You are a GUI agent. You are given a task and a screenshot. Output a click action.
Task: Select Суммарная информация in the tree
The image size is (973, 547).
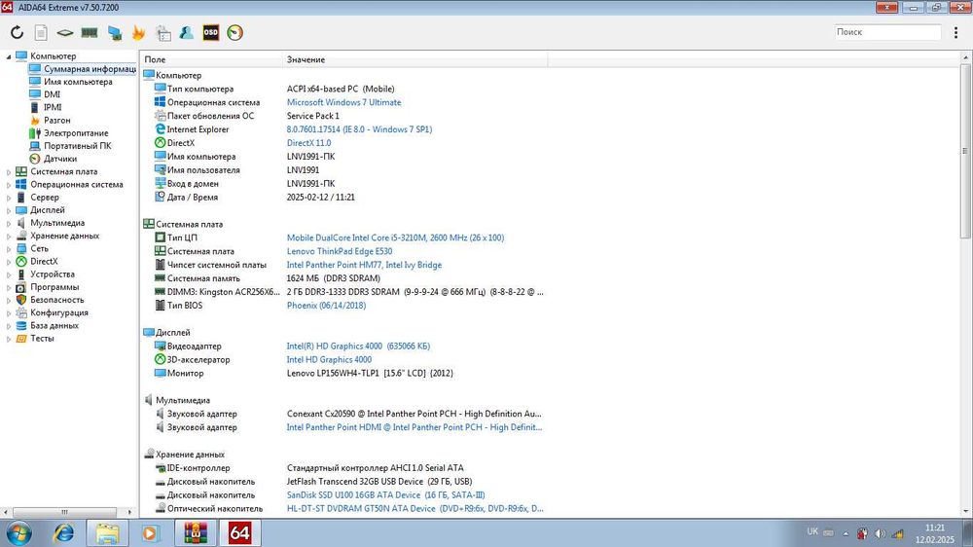[90, 69]
